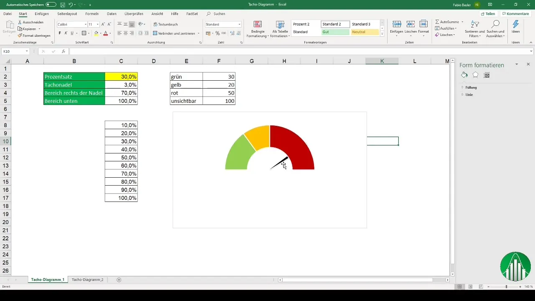
Task: Click the increase decimal places icon
Action: pyautogui.click(x=232, y=33)
